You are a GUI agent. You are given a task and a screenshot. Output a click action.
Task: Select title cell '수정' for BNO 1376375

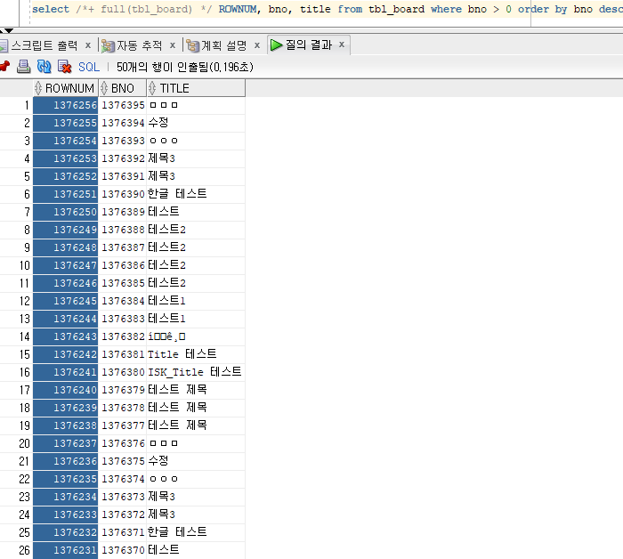[x=196, y=461]
